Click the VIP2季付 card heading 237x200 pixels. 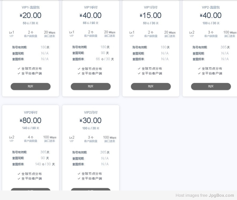[30, 112]
